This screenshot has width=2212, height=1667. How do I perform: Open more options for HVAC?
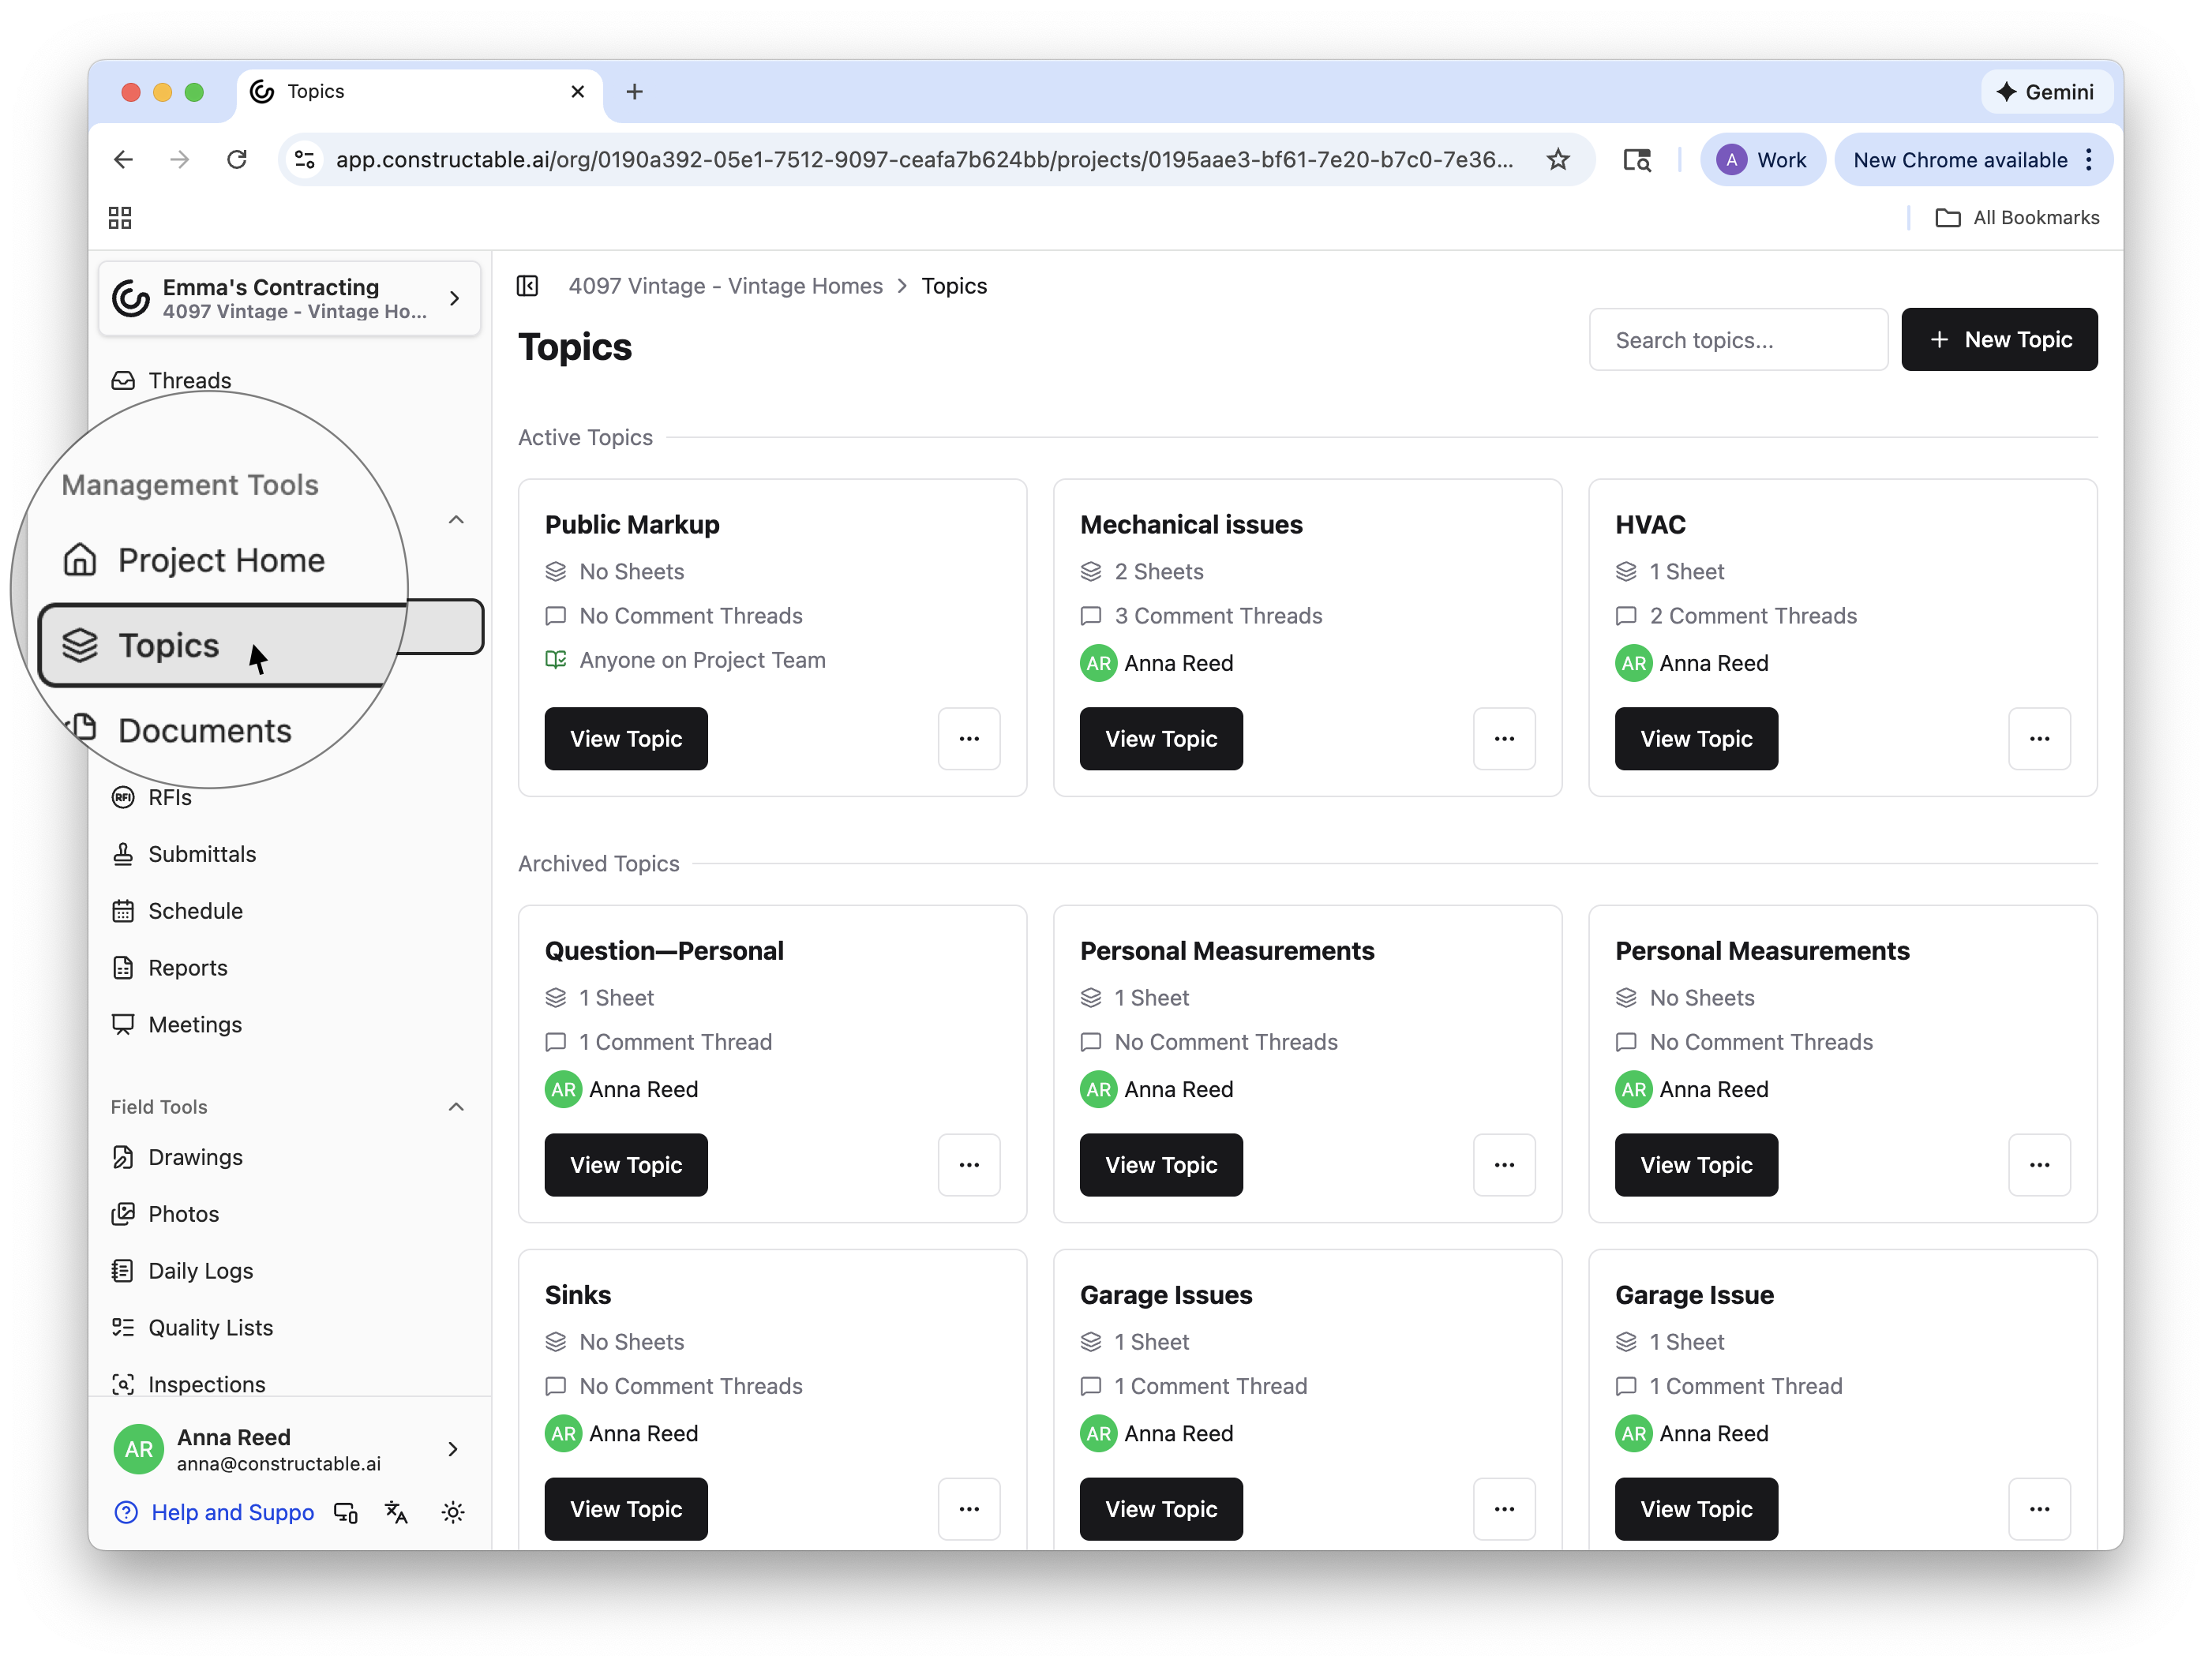2039,739
